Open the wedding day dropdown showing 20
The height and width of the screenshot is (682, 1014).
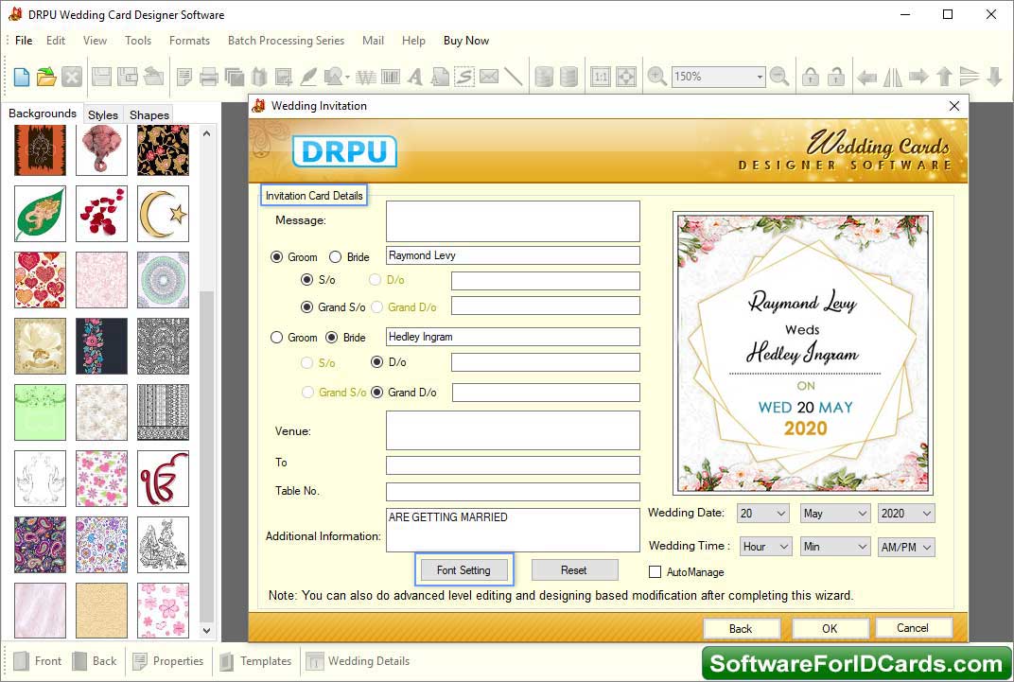click(x=763, y=514)
